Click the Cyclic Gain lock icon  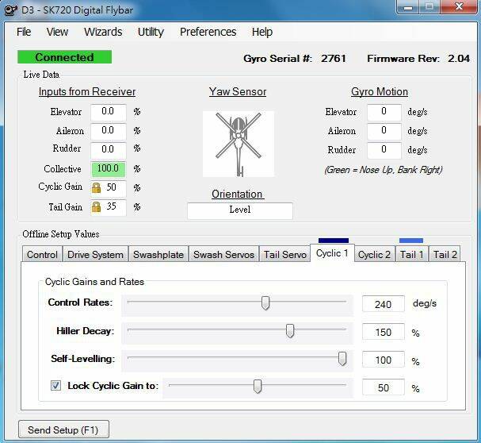pyautogui.click(x=96, y=188)
